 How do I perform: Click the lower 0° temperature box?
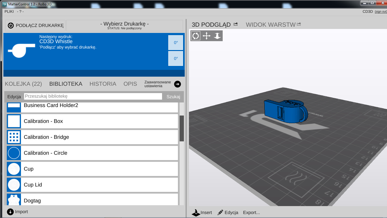(x=176, y=58)
